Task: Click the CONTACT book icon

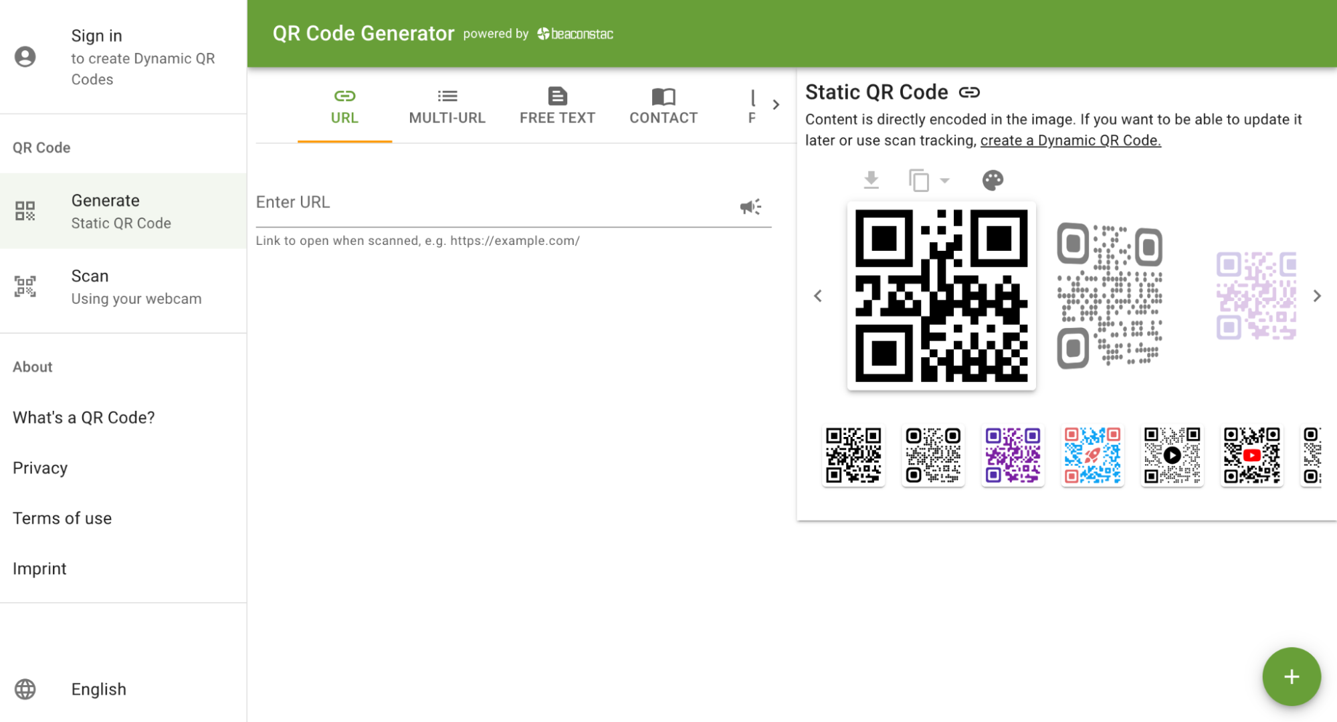Action: click(x=663, y=96)
